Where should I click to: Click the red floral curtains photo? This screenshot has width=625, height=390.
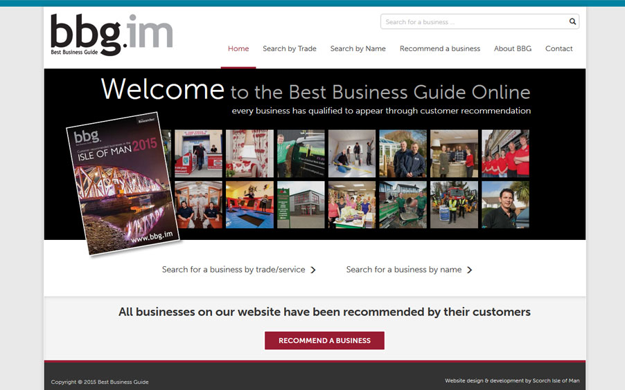[249, 154]
